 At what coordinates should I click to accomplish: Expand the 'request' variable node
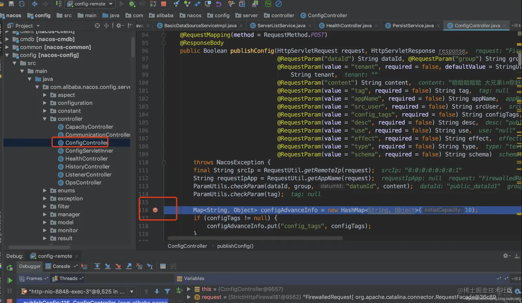[x=188, y=297]
